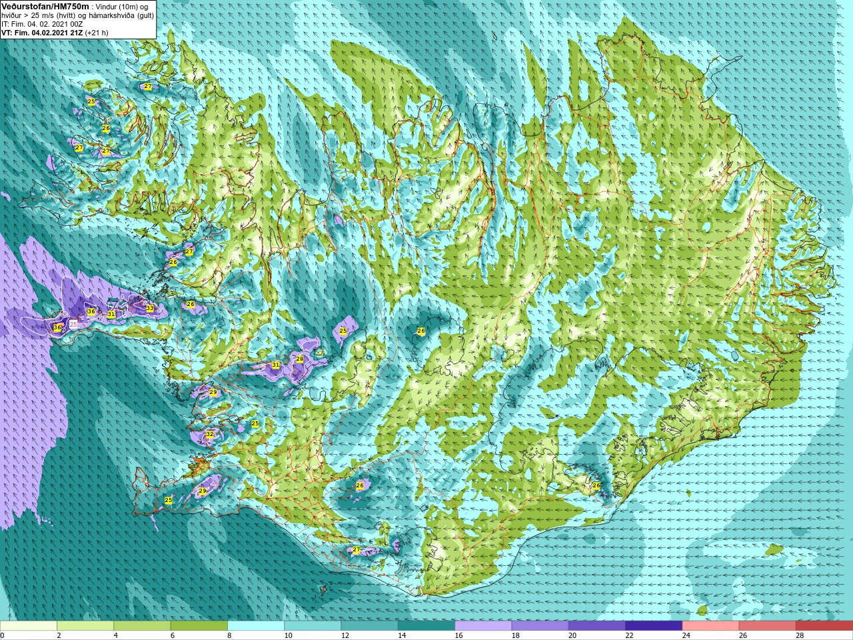This screenshot has width=853, height=640.
Task: Click the legend scale tick label 16
Action: point(458,635)
